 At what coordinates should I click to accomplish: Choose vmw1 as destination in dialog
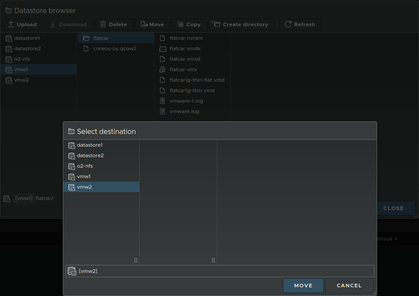point(101,176)
